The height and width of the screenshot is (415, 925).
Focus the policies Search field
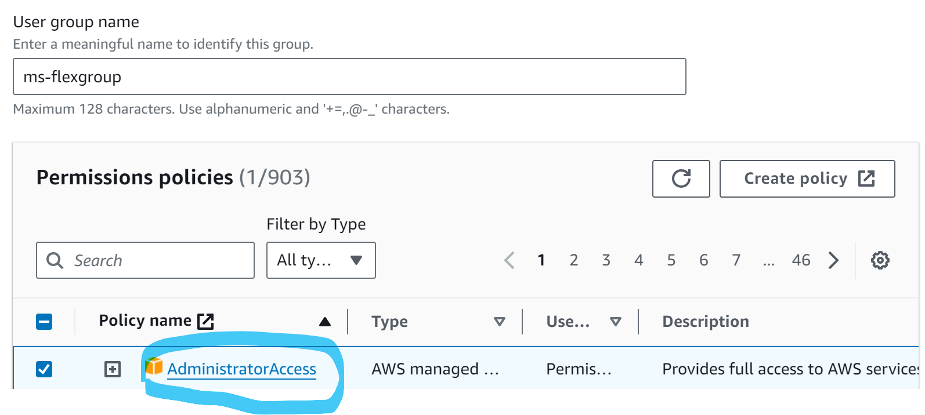click(x=145, y=260)
